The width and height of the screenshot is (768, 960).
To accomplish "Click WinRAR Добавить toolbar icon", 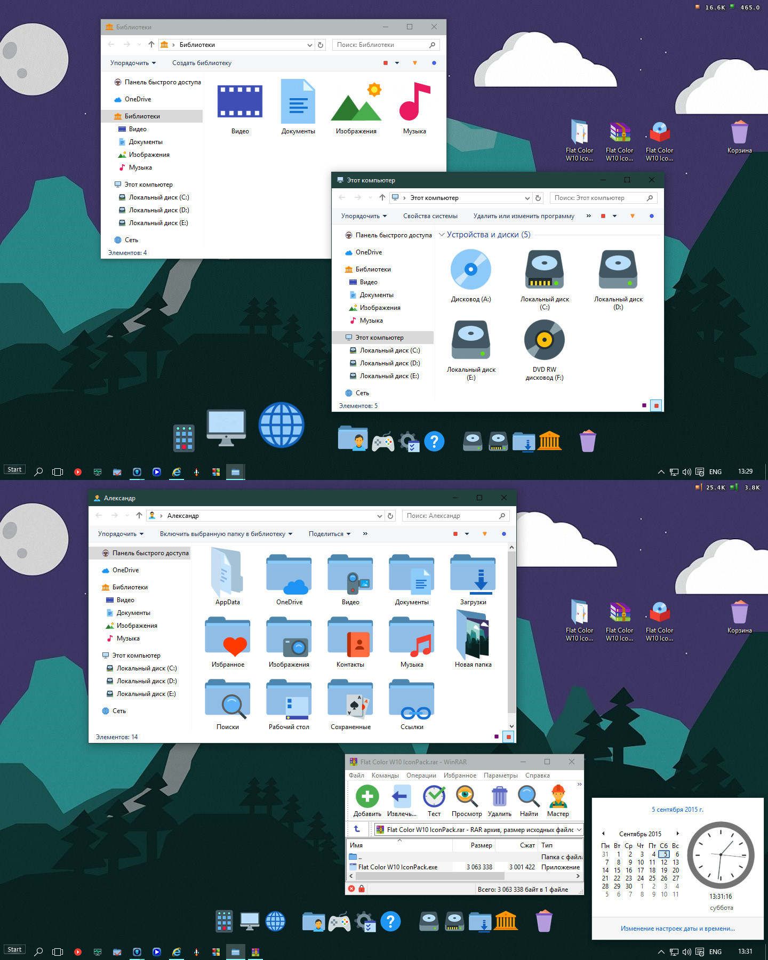I will click(x=367, y=796).
